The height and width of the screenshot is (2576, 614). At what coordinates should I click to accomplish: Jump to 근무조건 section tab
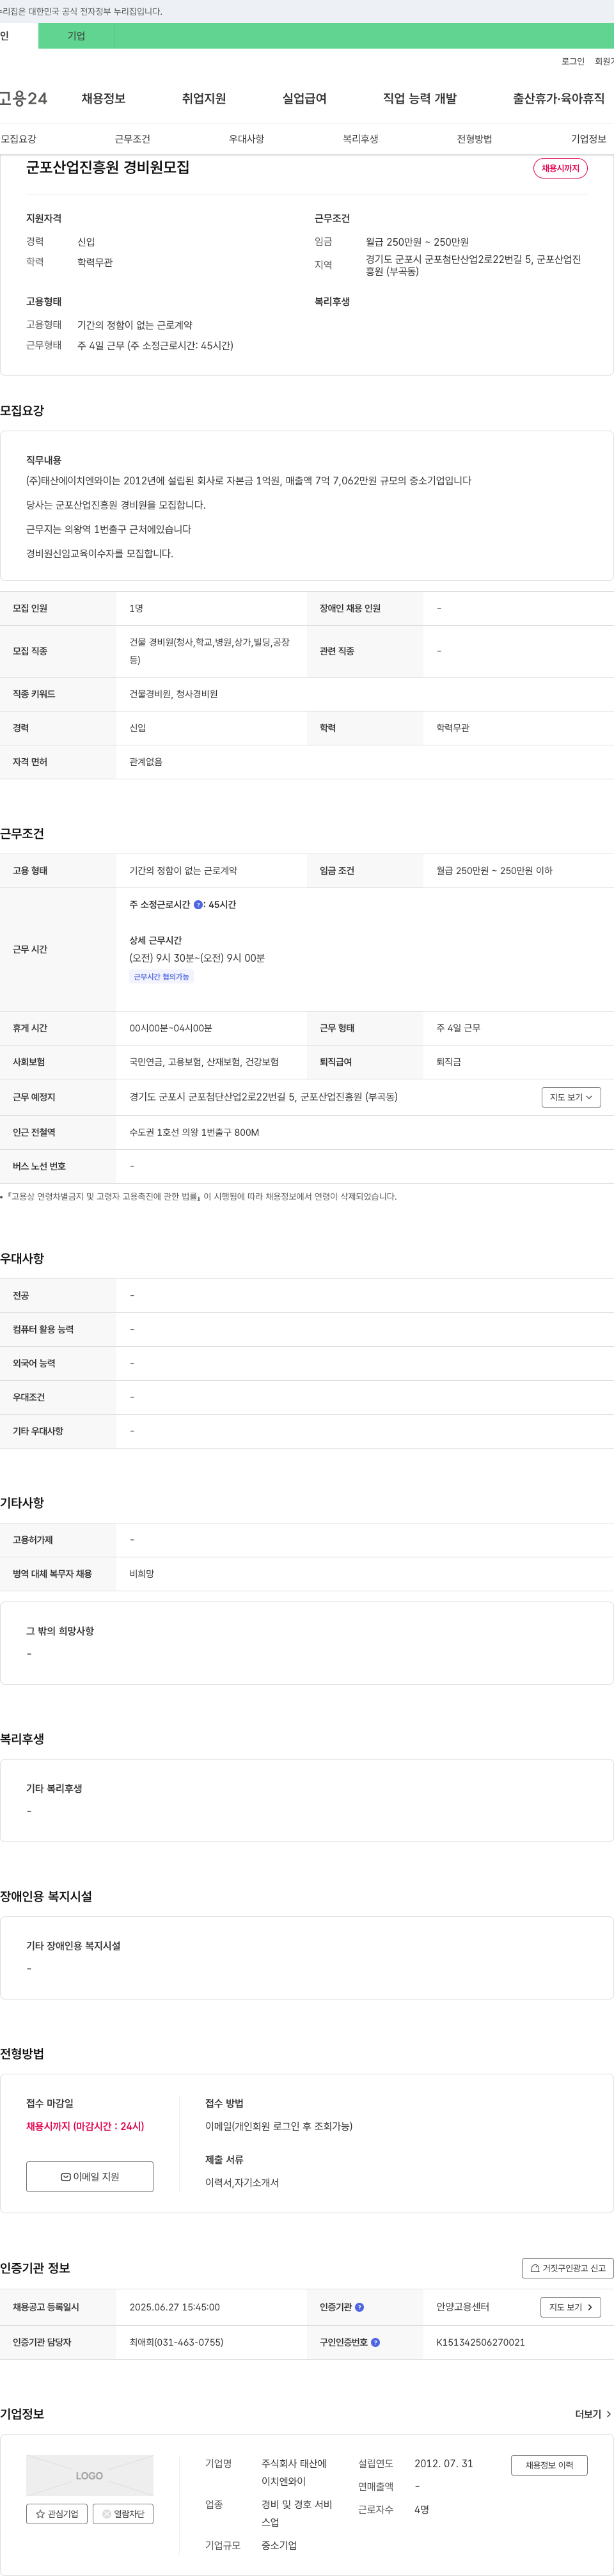tap(132, 139)
